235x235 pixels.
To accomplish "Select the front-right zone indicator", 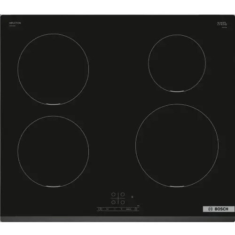I will coord(123,202).
